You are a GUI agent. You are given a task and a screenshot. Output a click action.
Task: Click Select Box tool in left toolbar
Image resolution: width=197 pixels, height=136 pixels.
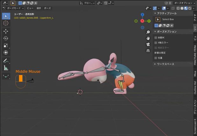coord(6,16)
